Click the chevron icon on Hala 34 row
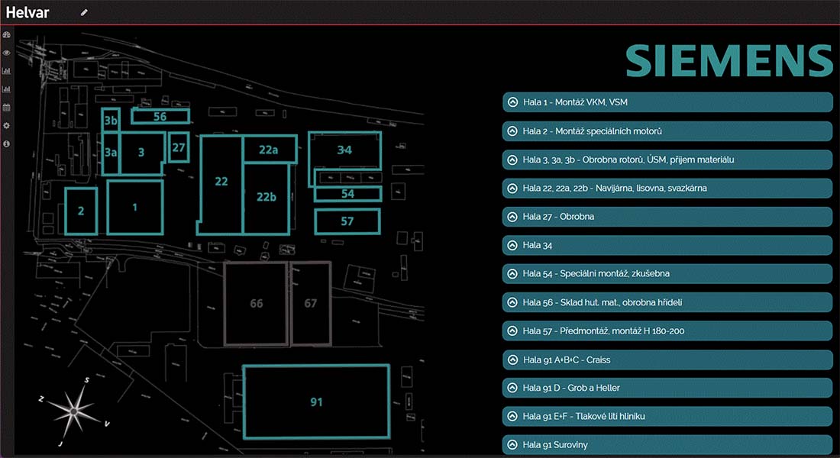This screenshot has height=458, width=840. pos(512,246)
